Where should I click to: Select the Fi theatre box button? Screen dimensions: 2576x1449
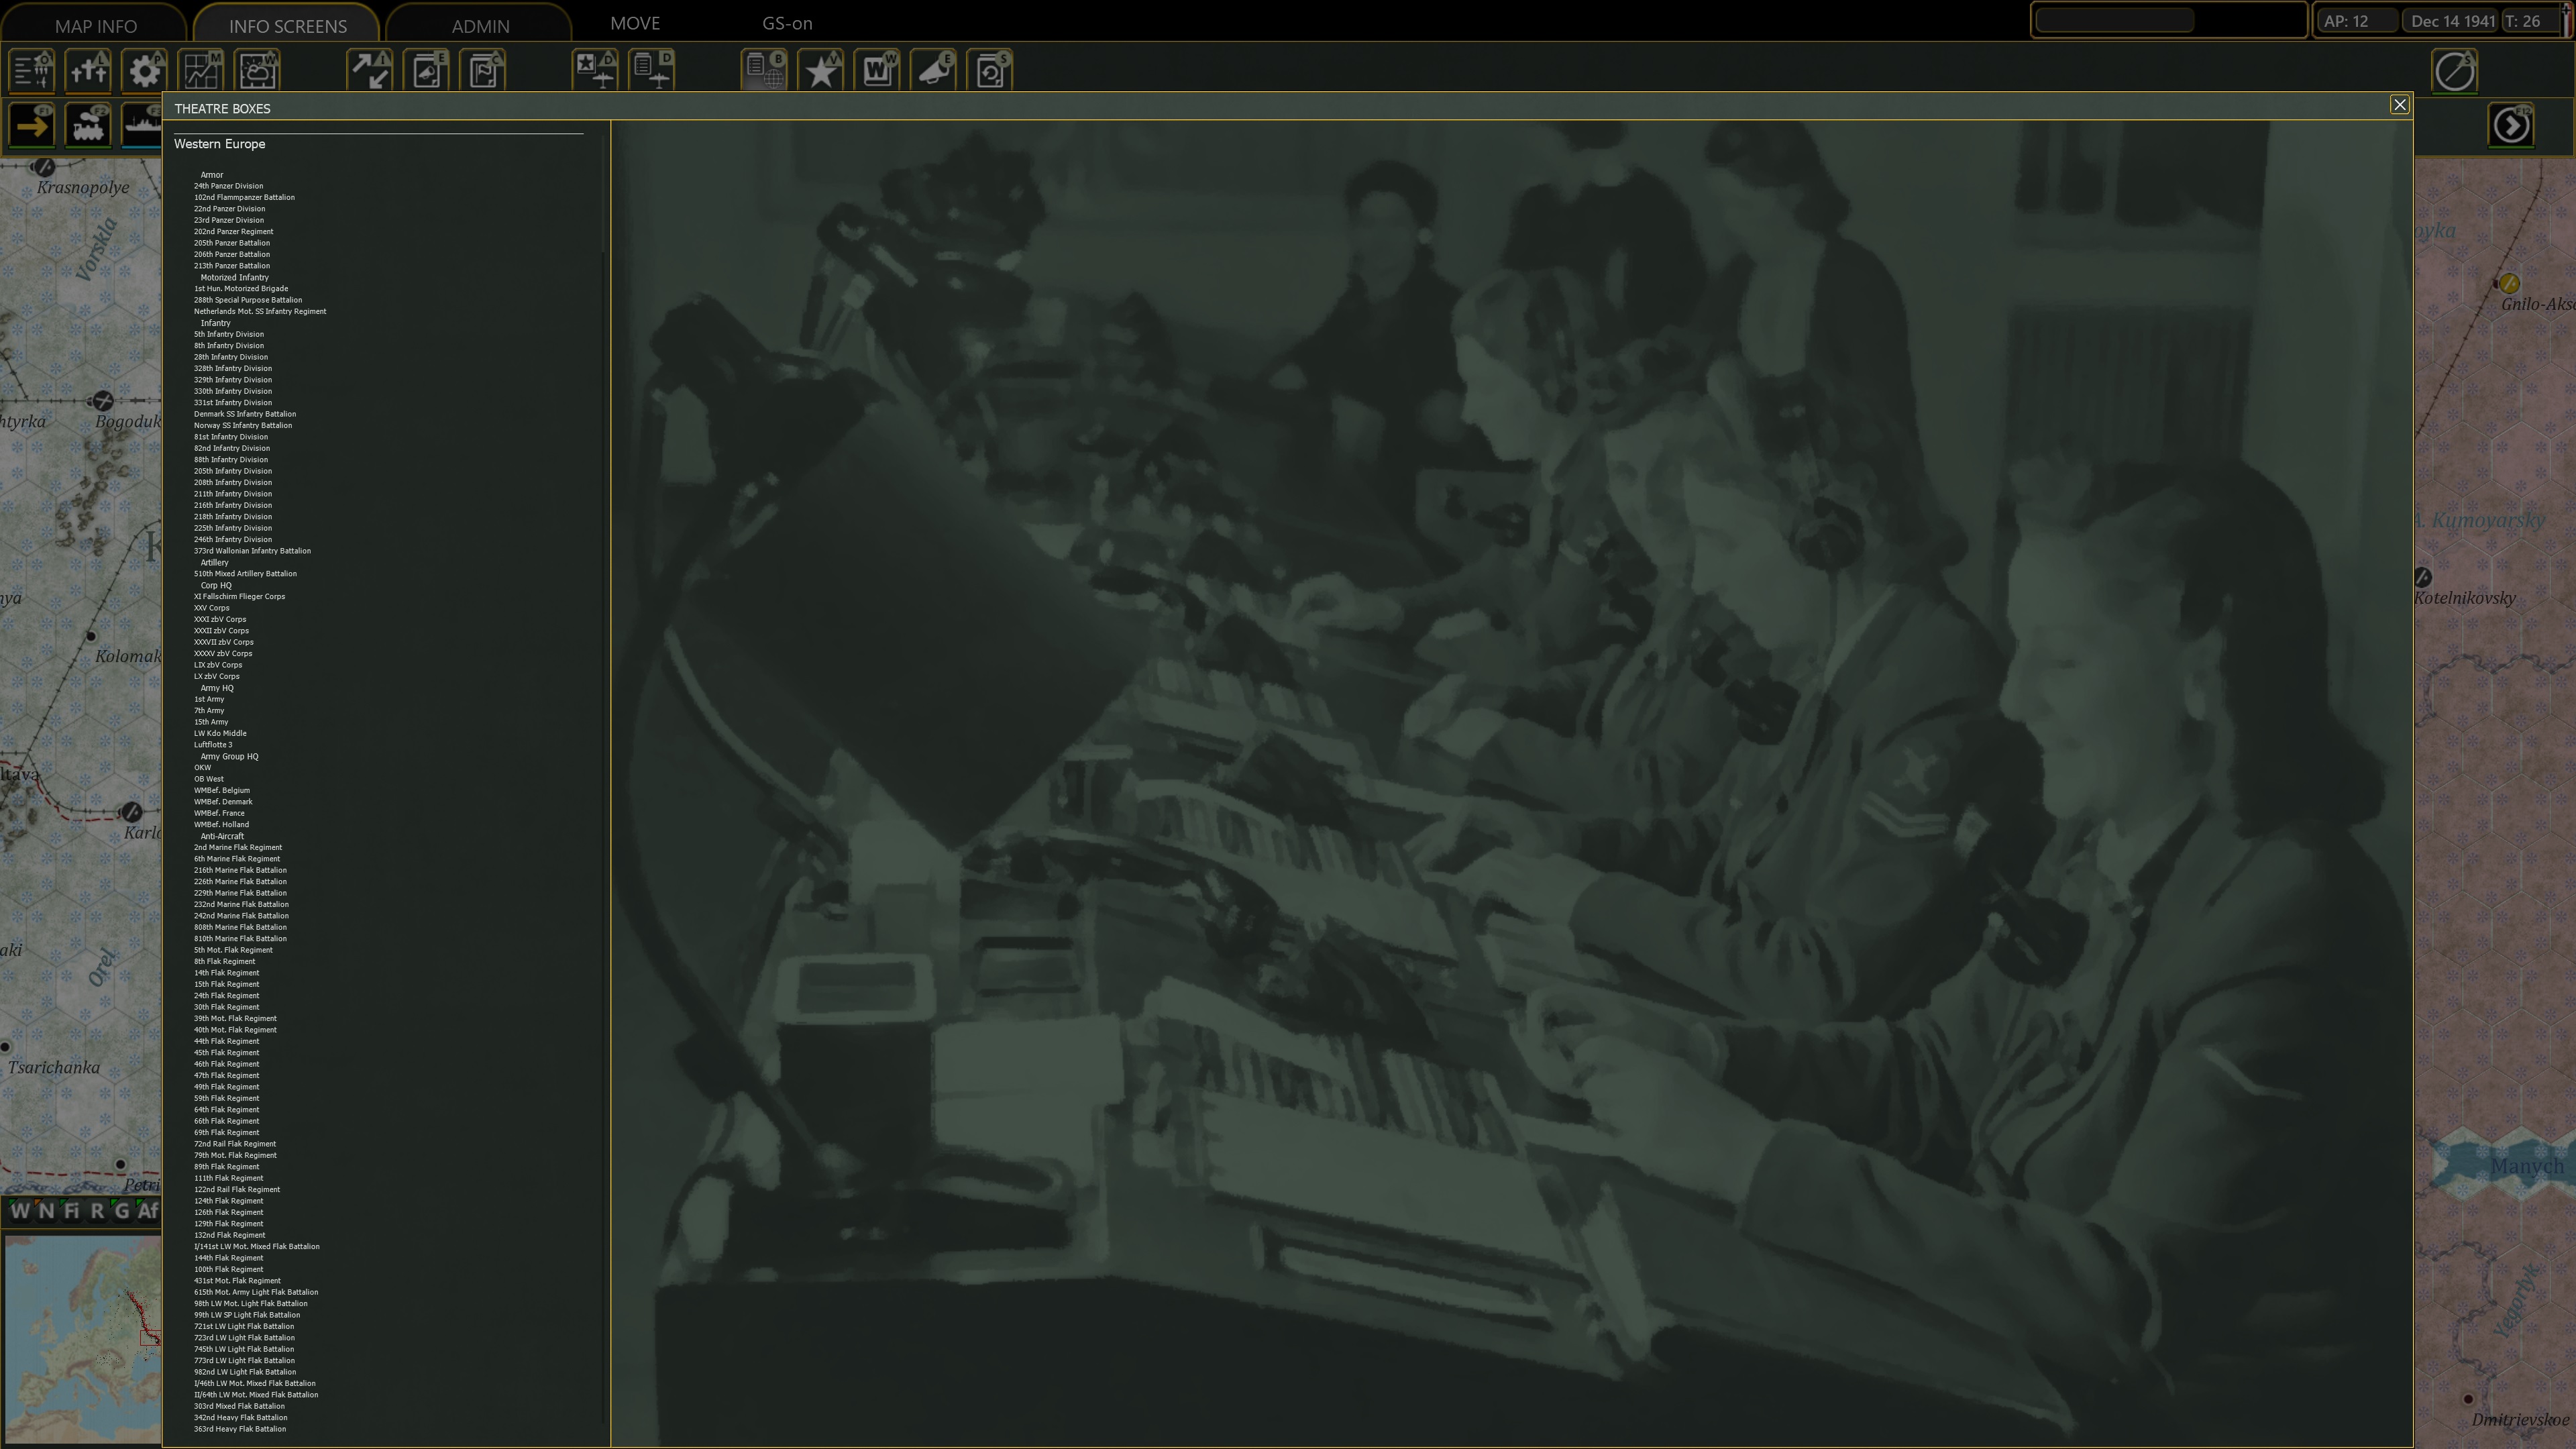(x=71, y=1211)
